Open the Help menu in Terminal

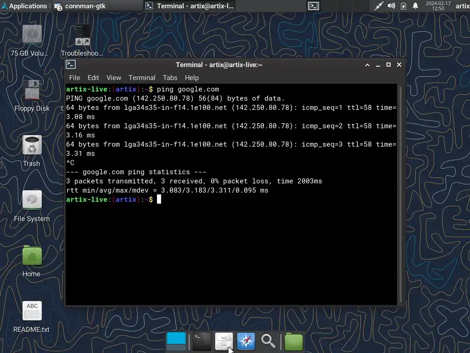191,78
